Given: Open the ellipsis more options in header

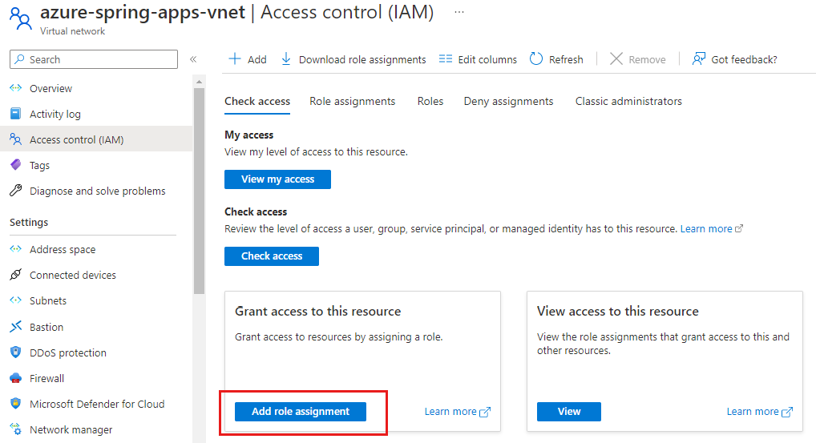Looking at the screenshot, I should coord(459,11).
